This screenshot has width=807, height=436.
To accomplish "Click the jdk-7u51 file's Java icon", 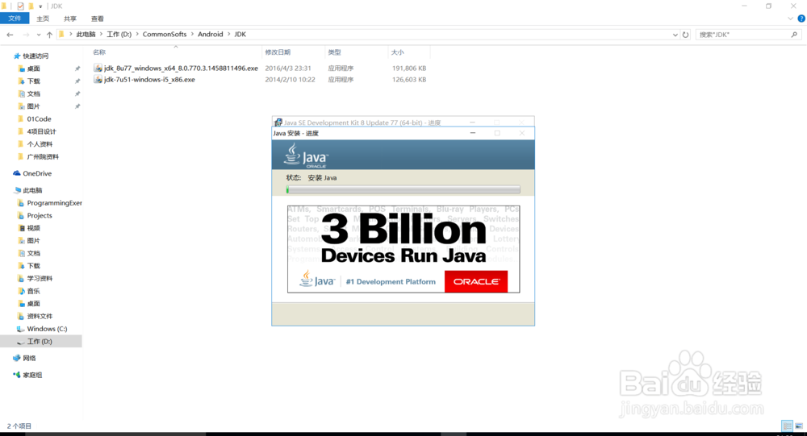I will point(98,80).
